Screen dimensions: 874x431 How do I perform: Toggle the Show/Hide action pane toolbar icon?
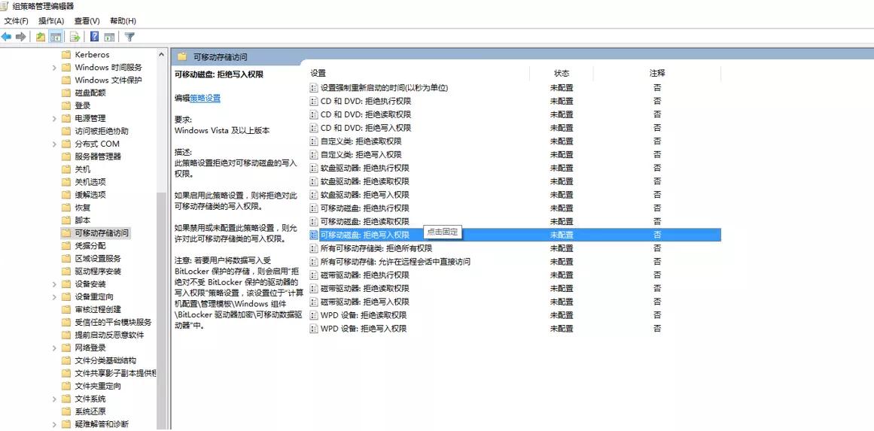click(x=109, y=38)
